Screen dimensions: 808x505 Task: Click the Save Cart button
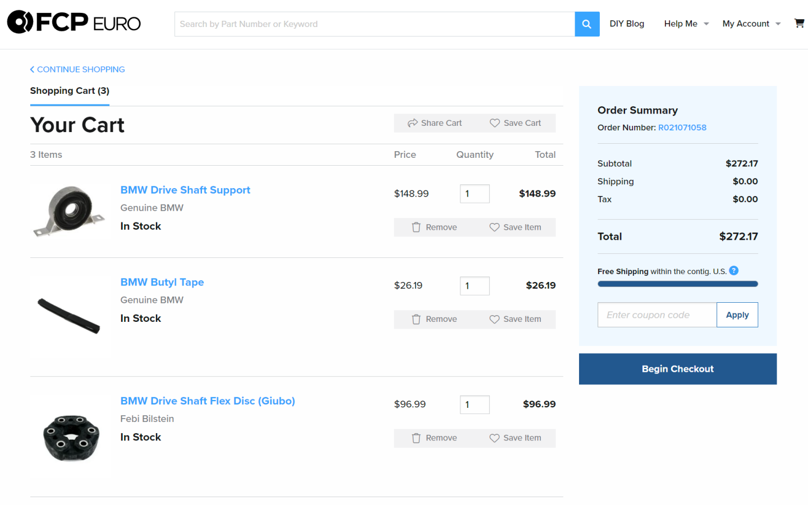tap(515, 123)
